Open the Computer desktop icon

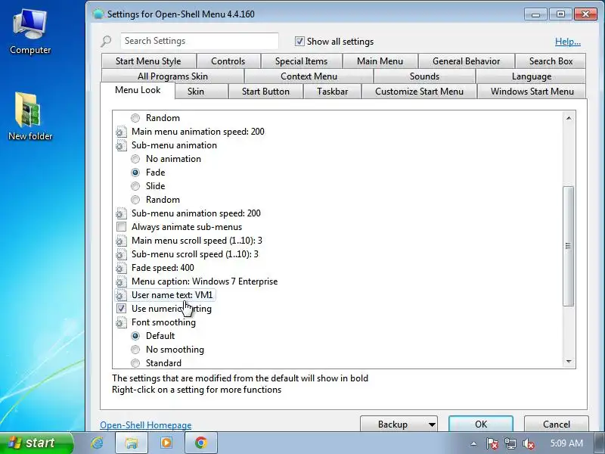click(29, 32)
